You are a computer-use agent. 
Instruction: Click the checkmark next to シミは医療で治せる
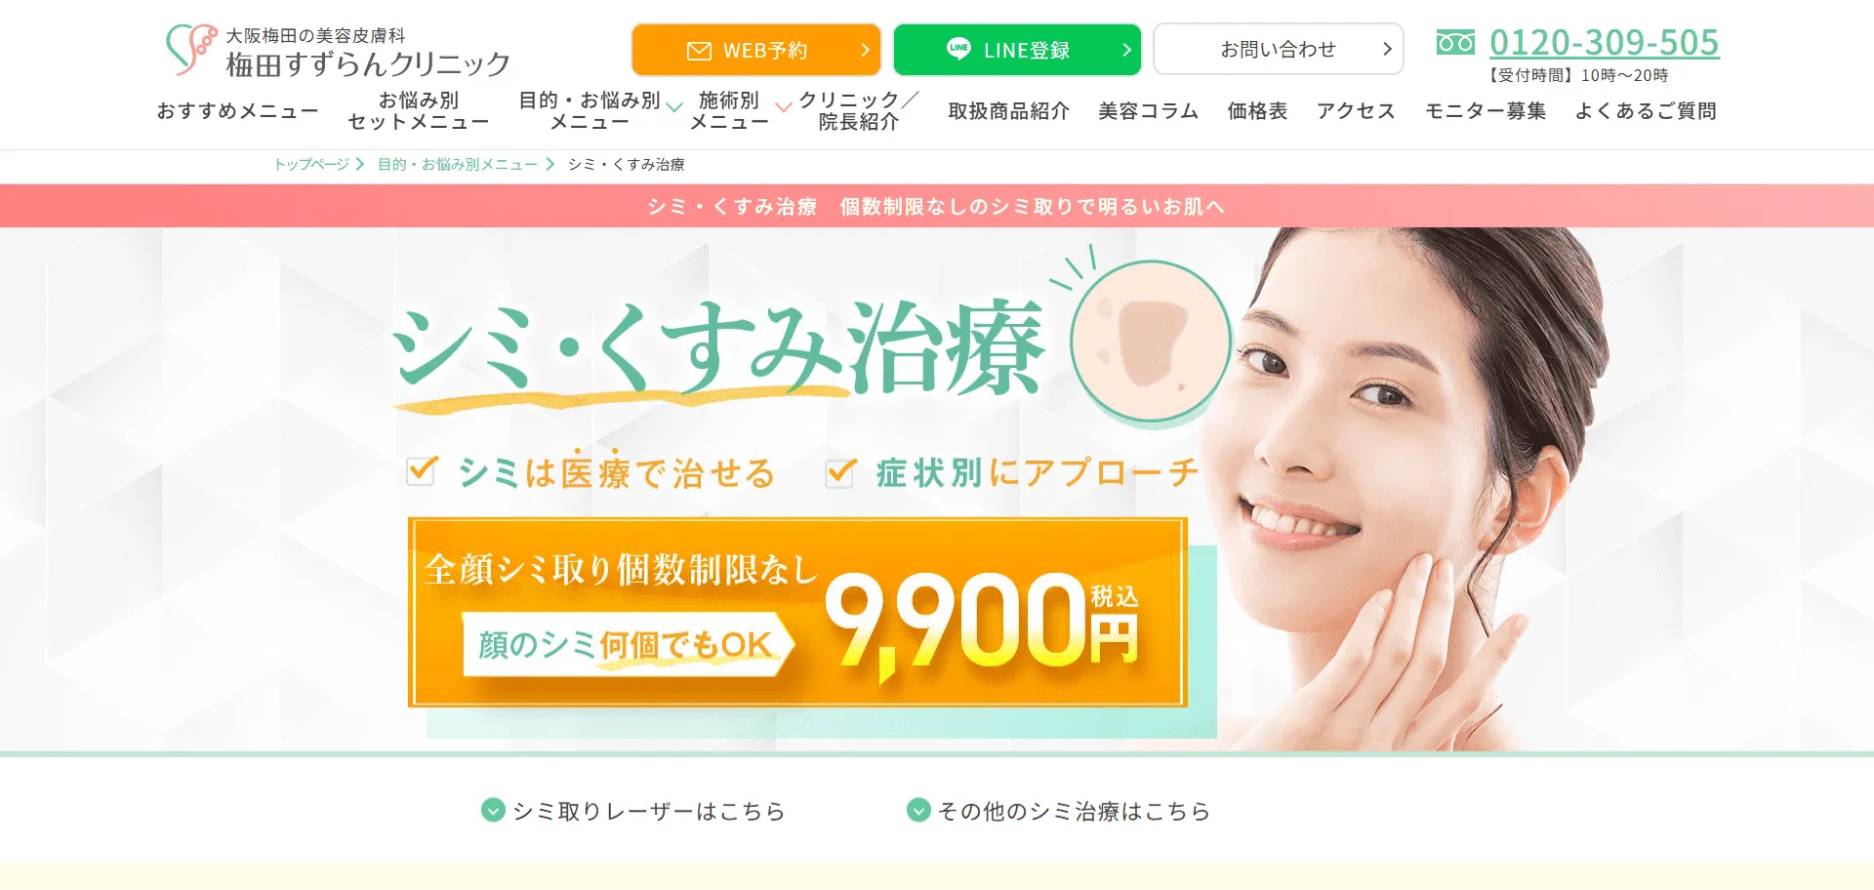422,470
